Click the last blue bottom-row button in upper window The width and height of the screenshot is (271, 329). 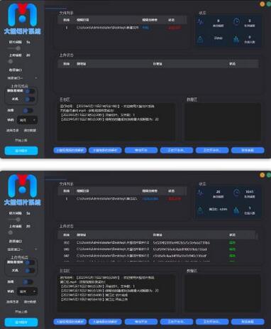pyautogui.click(x=248, y=150)
